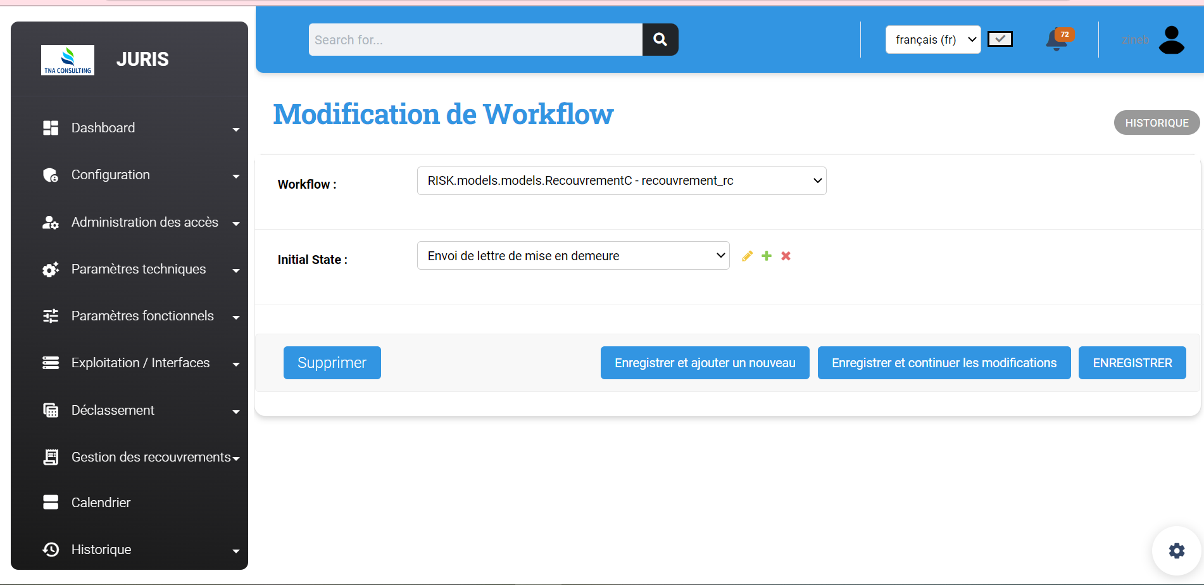This screenshot has width=1204, height=585.
Task: Click the Search for... input field
Action: (475, 40)
